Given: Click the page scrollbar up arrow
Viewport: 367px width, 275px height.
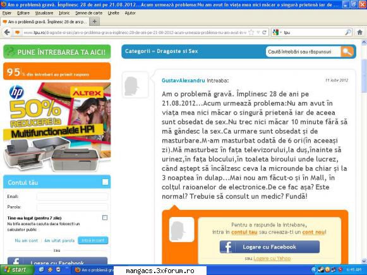Looking at the screenshot, I should coord(364,43).
